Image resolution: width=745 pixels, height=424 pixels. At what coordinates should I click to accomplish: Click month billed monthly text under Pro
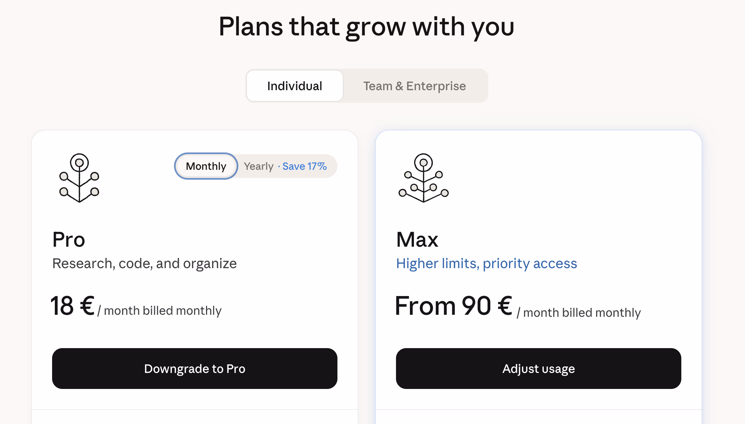click(x=162, y=311)
